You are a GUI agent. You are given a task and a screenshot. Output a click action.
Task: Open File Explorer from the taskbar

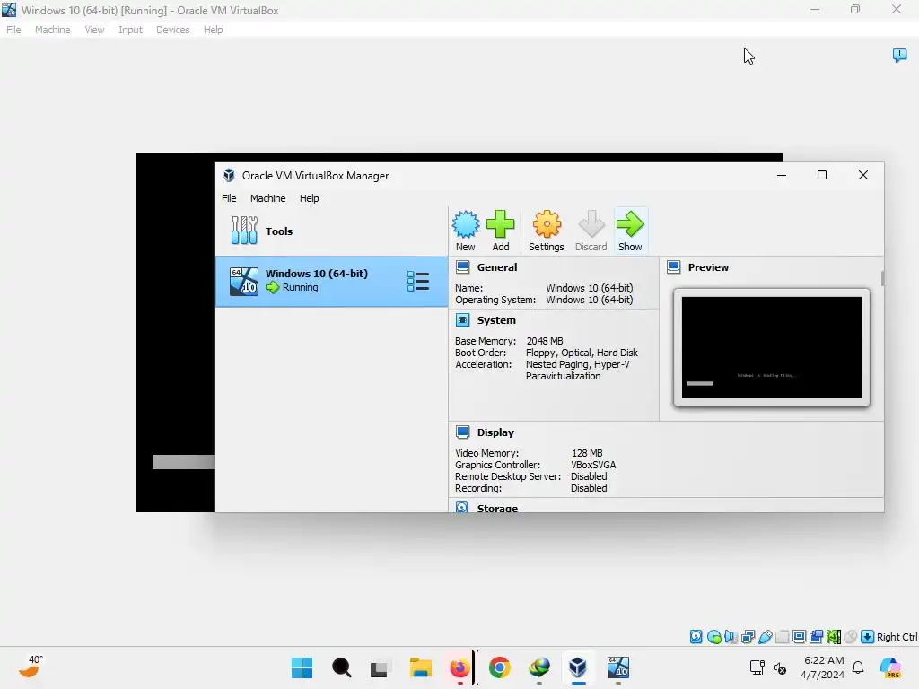420,667
